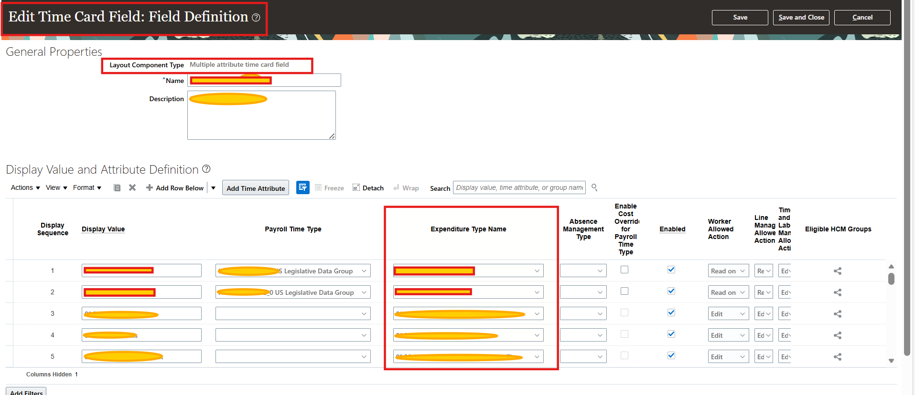Screen dimensions: 915x395
Task: Open Eligible HCM Groups share icon for row 2
Action: point(838,292)
